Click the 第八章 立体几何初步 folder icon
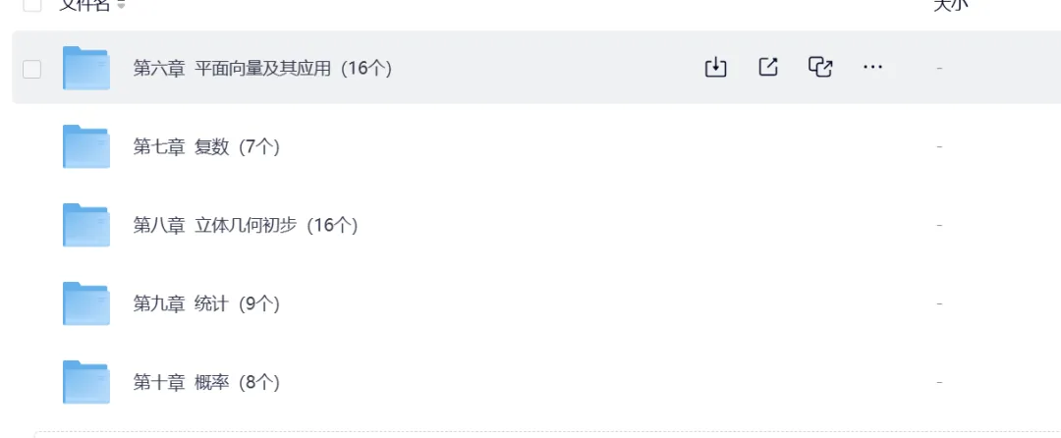Viewport: 1061px width, 438px height. 86,225
